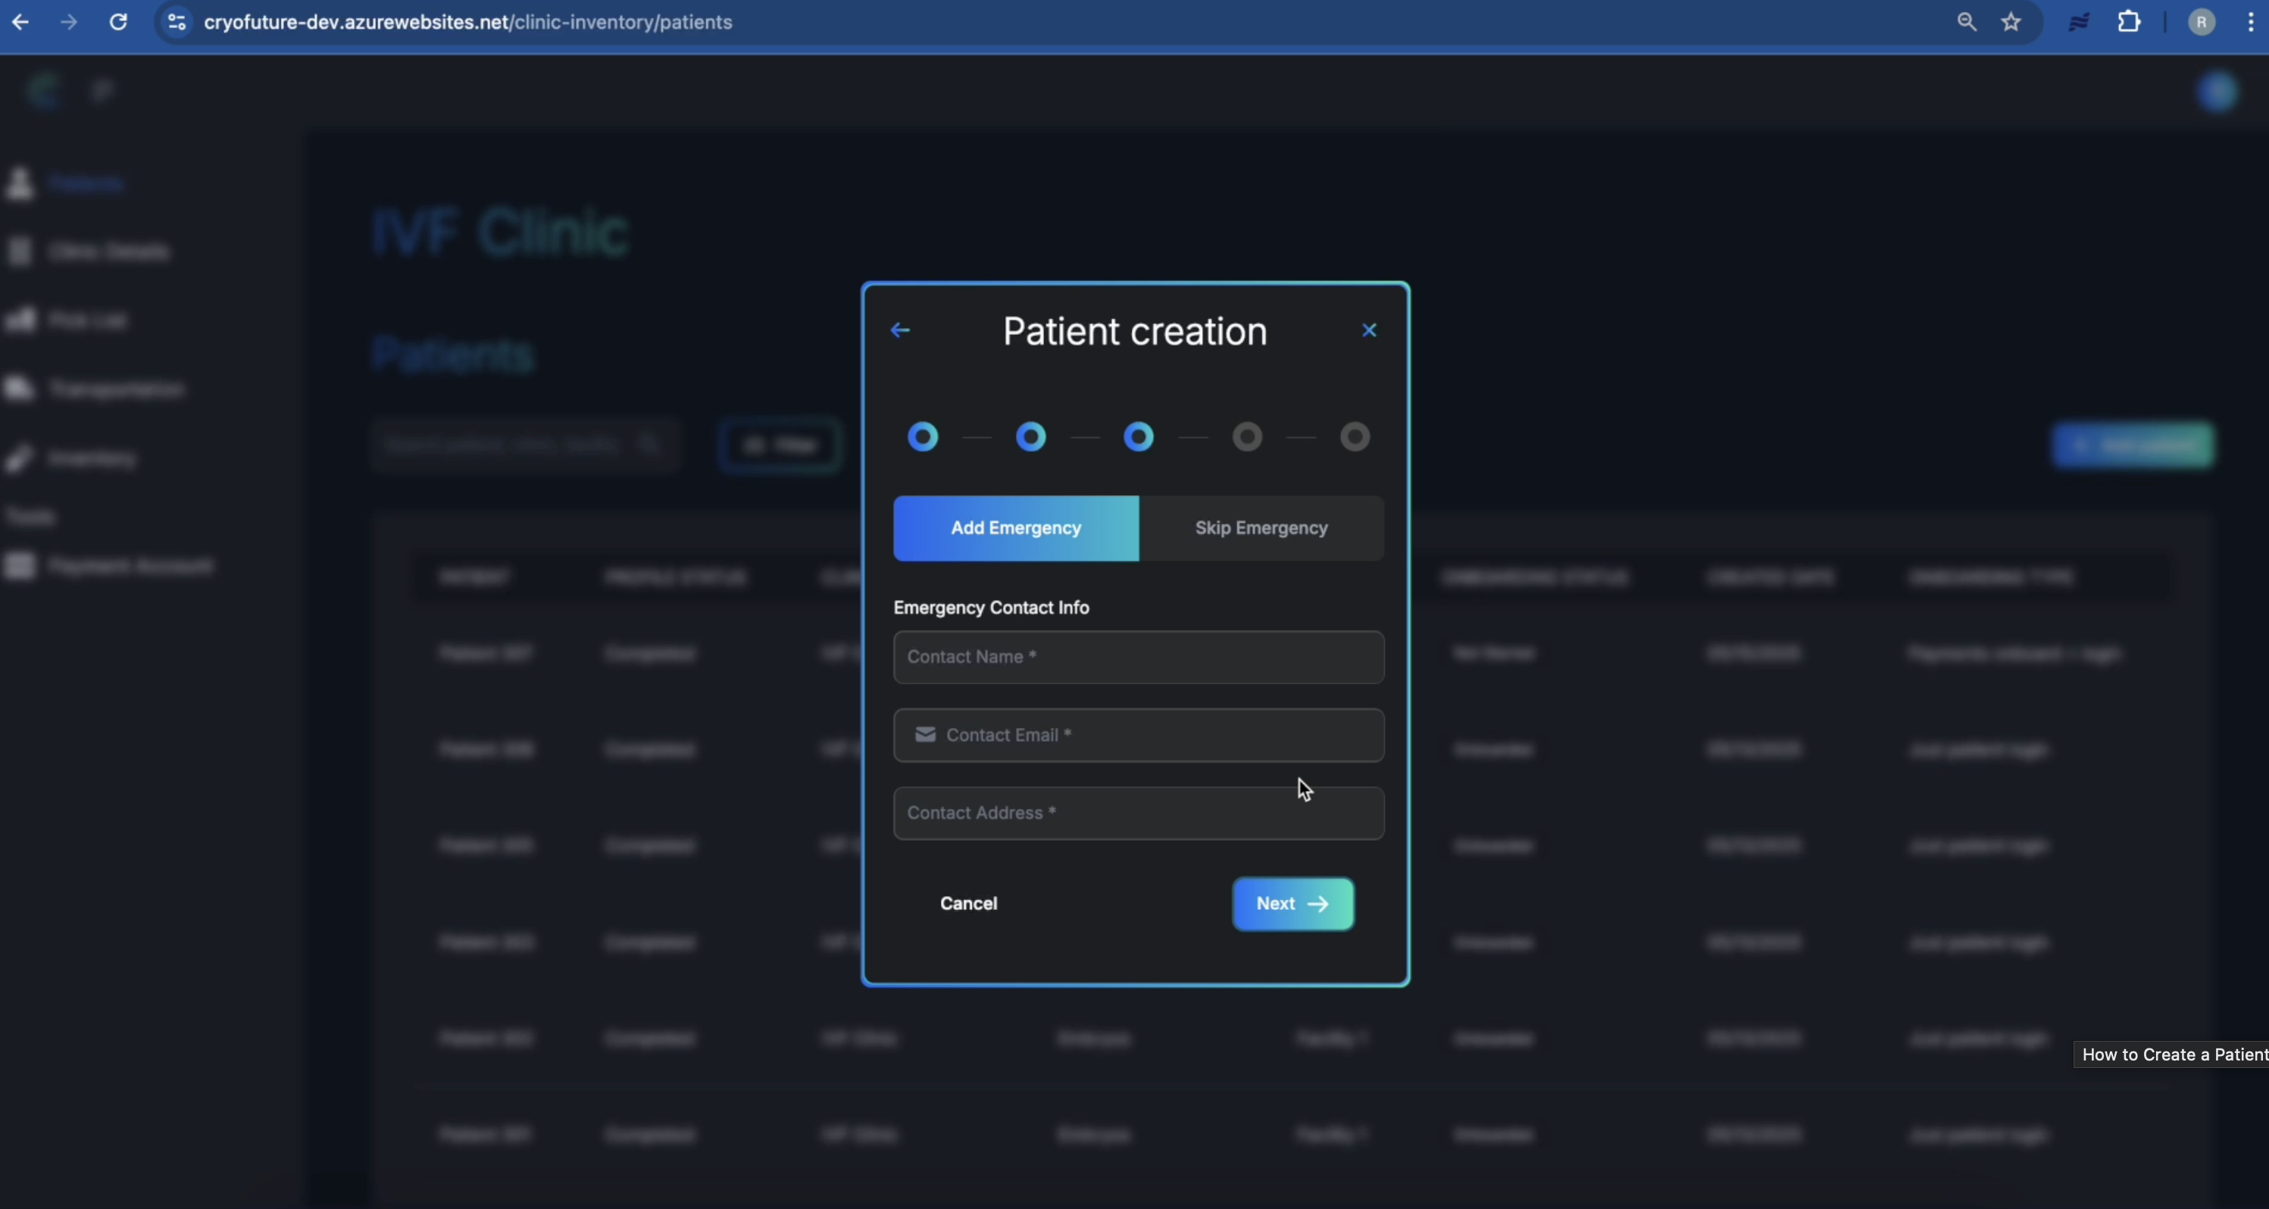The width and height of the screenshot is (2269, 1209).
Task: Go back a step using the dialog back arrow
Action: click(x=899, y=330)
